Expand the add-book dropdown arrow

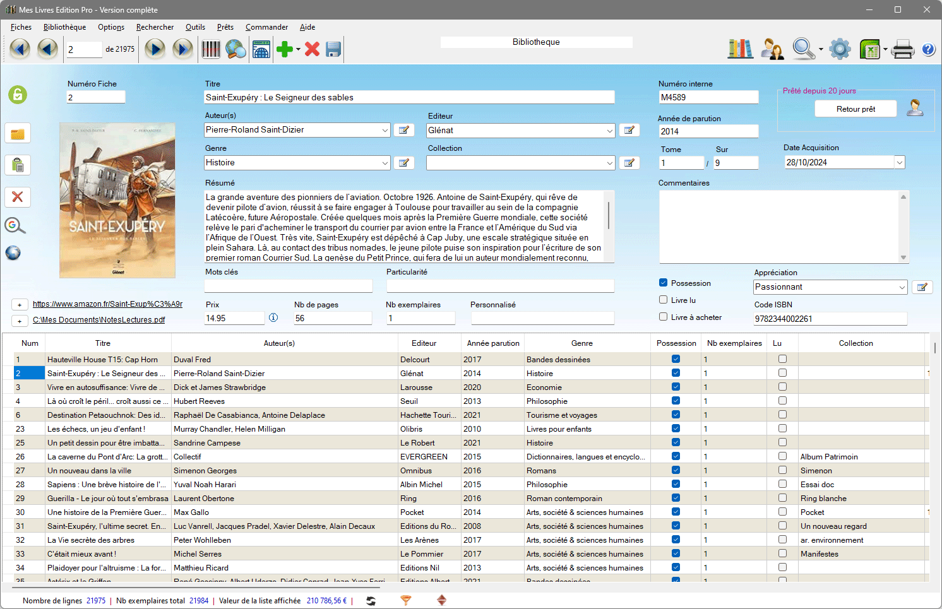[x=298, y=49]
